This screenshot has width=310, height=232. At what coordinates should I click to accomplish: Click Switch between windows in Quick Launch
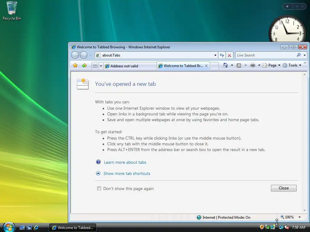click(29, 228)
